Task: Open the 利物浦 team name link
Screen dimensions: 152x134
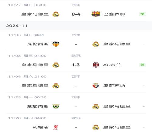Action: [40, 127]
